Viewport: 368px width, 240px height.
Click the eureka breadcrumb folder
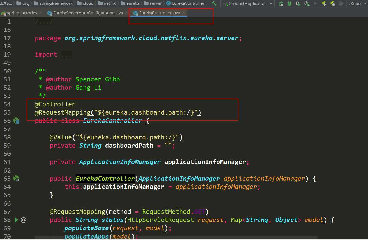tap(130, 3)
